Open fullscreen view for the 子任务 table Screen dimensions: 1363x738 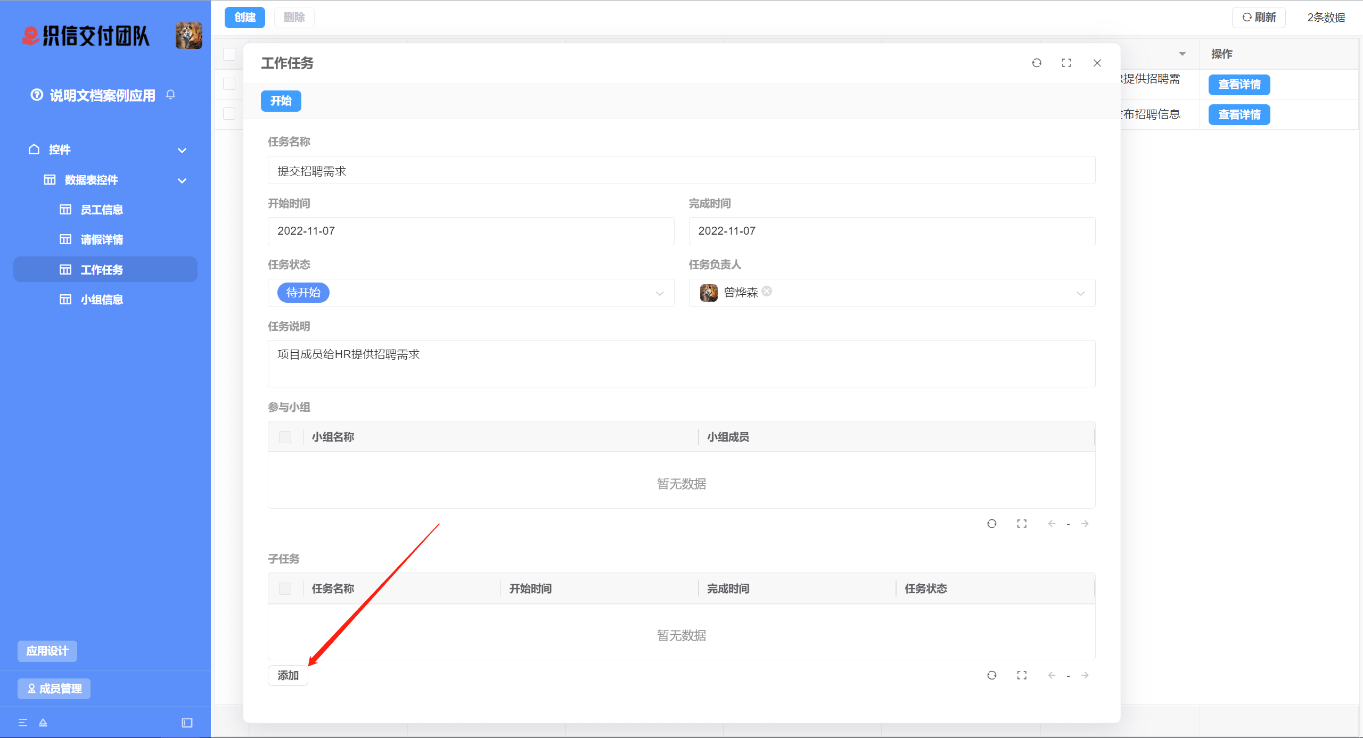tap(1021, 675)
